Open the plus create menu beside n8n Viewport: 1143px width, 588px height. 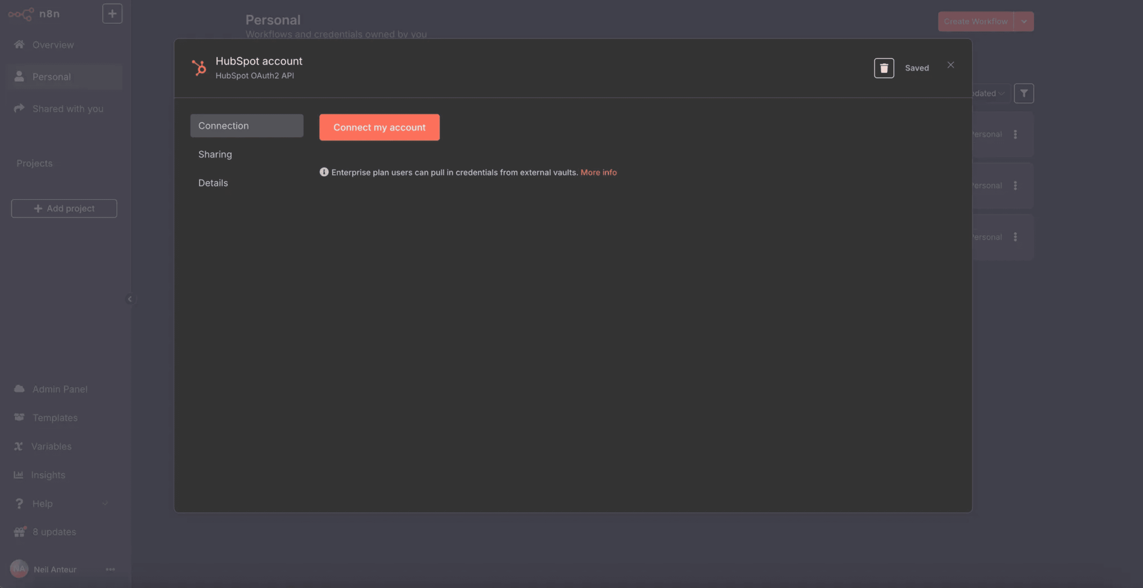pyautogui.click(x=112, y=14)
